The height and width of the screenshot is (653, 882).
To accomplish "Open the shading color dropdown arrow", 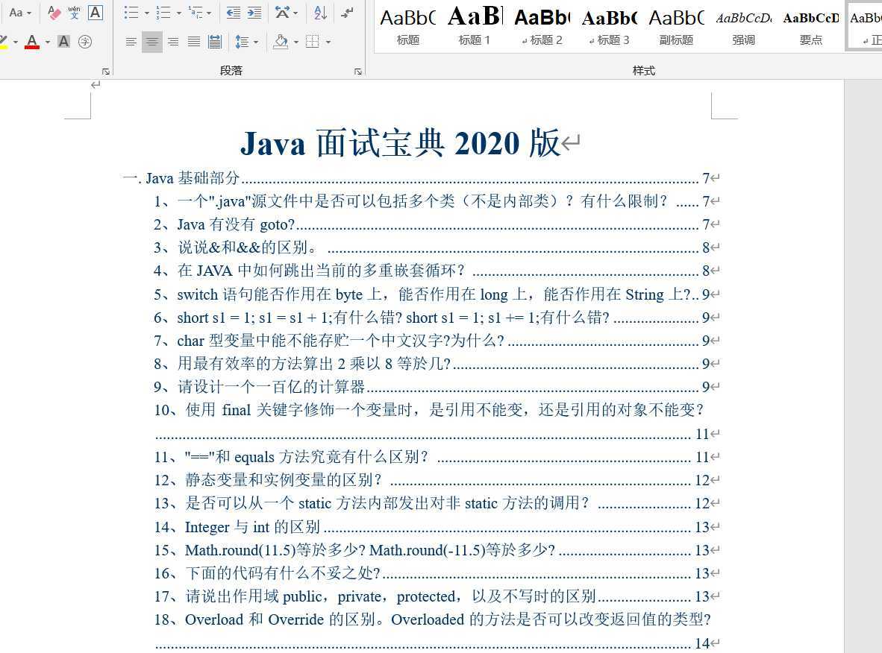I will tap(296, 42).
